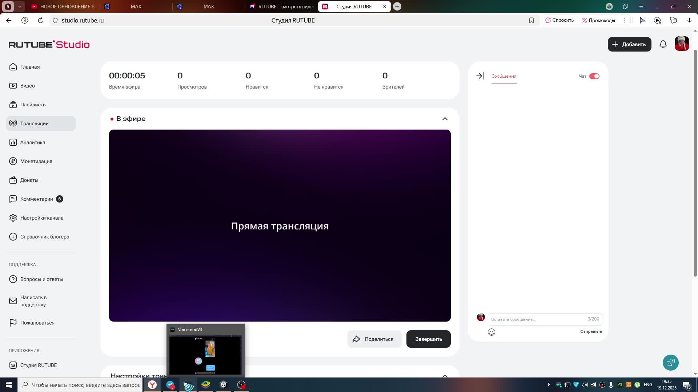Viewport: 698px width, 392px height.
Task: Click the Добавить button
Action: click(629, 44)
